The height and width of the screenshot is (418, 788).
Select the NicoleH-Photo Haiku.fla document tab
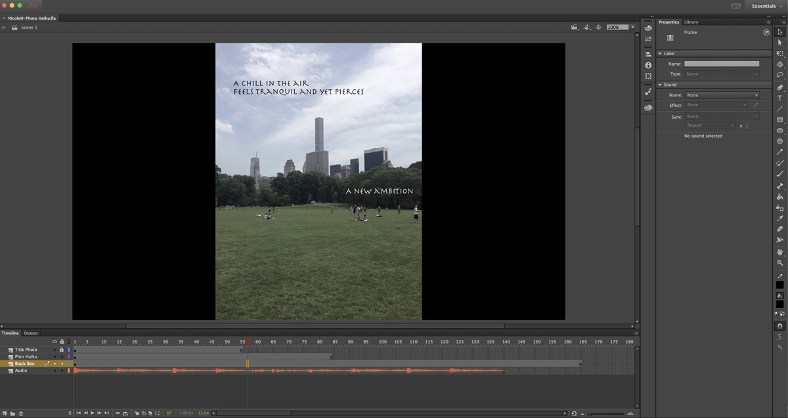32,18
